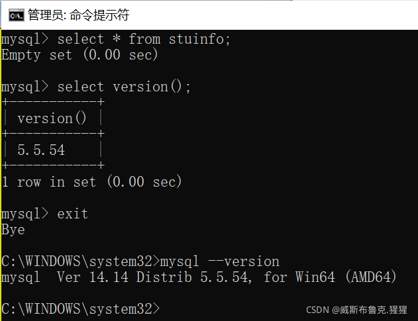Click the 5.5.54 value inside the result table
Viewport: 418px width, 321px height.
pyautogui.click(x=41, y=150)
